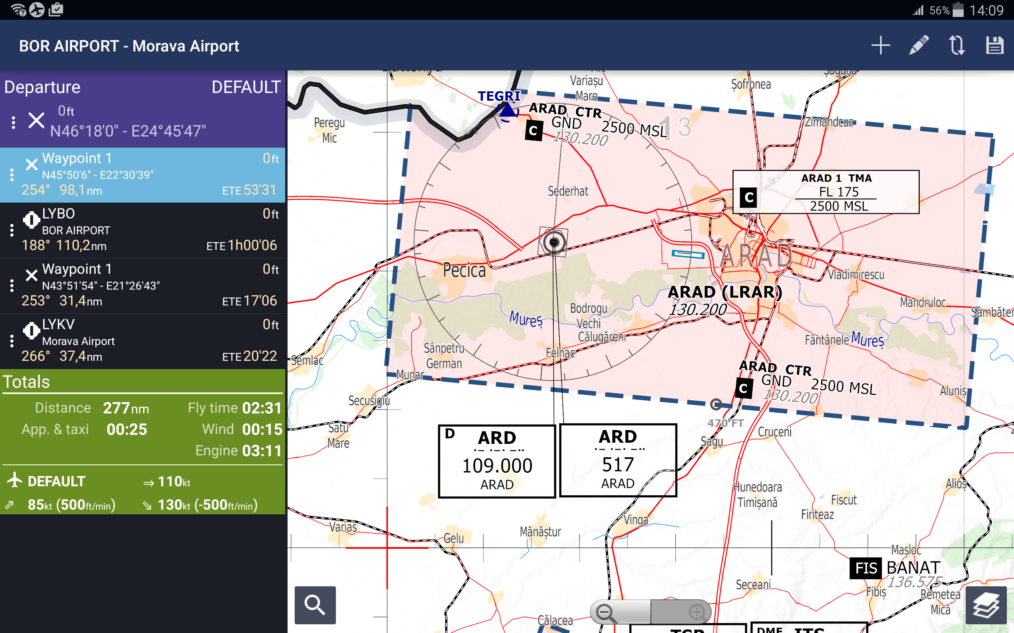1014x633 pixels.
Task: Click the plus icon to add a waypoint
Action: (x=881, y=45)
